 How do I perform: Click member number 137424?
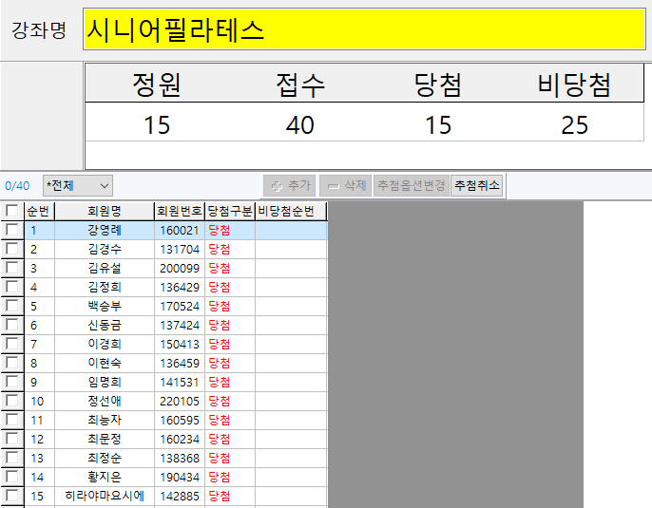pos(180,326)
